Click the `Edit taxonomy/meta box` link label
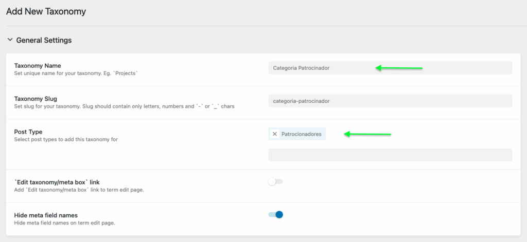 [54, 182]
